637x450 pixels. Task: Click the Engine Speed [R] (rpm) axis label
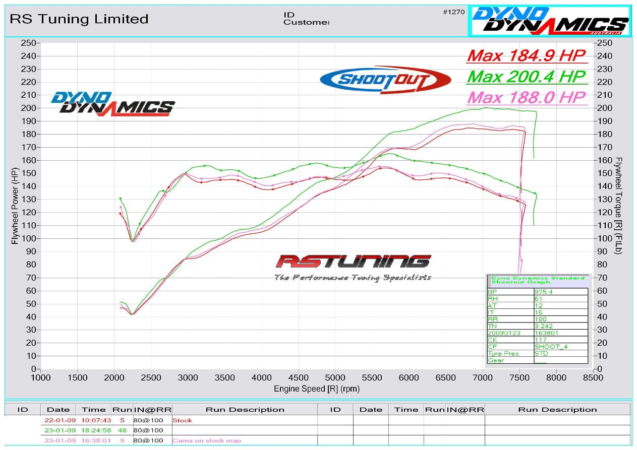coord(317,389)
